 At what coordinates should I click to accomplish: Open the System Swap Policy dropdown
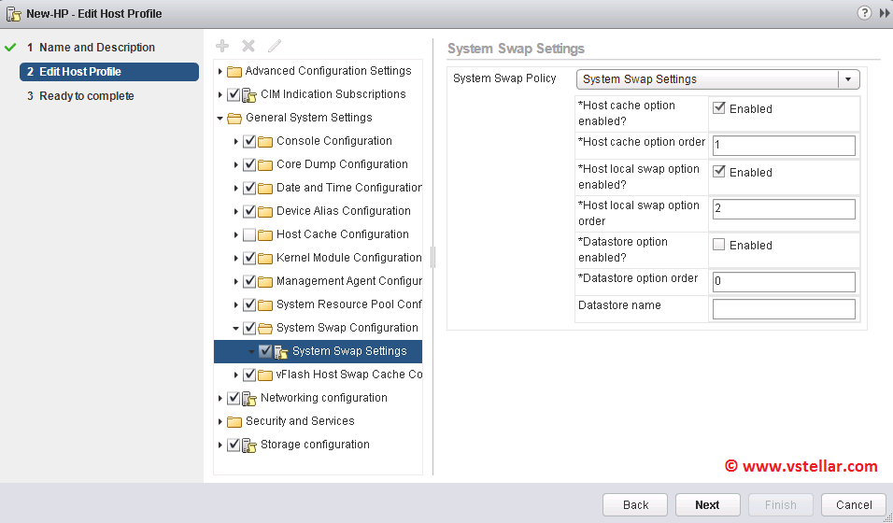pyautogui.click(x=848, y=79)
